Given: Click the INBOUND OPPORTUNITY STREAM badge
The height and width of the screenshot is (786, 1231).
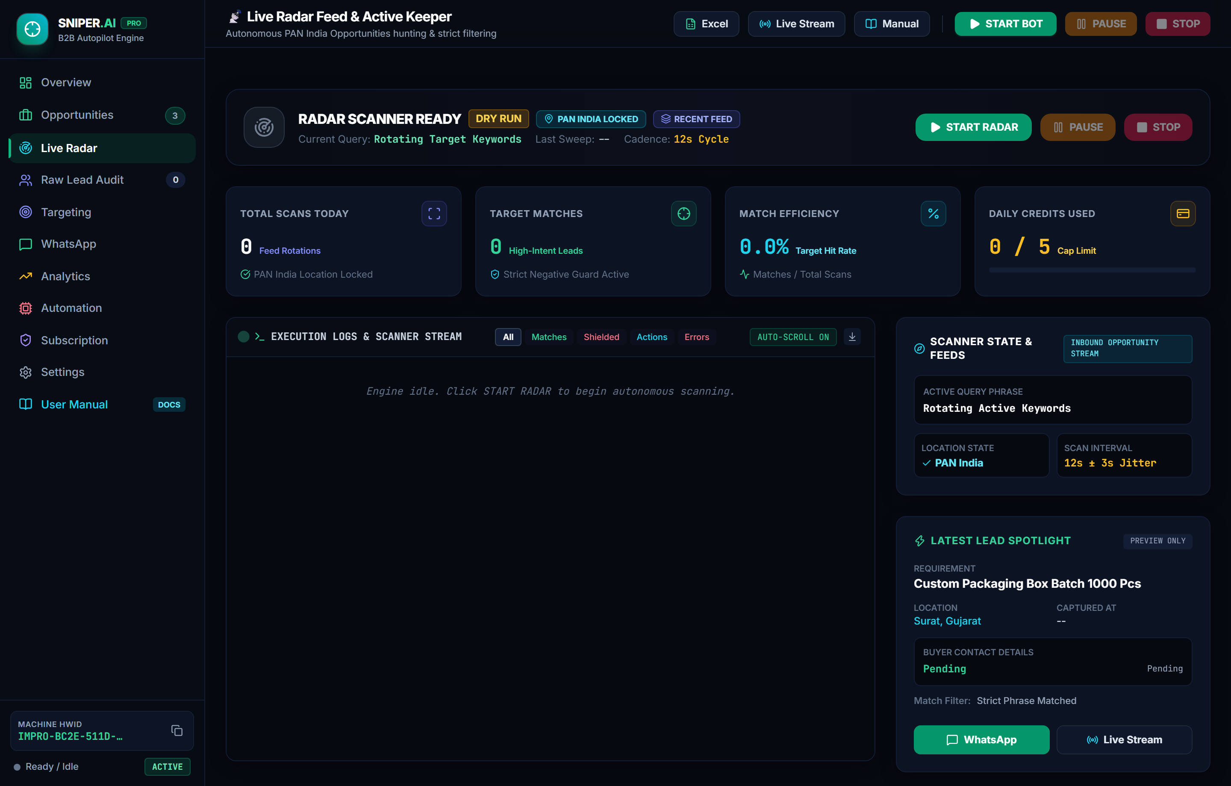Looking at the screenshot, I should 1127,349.
